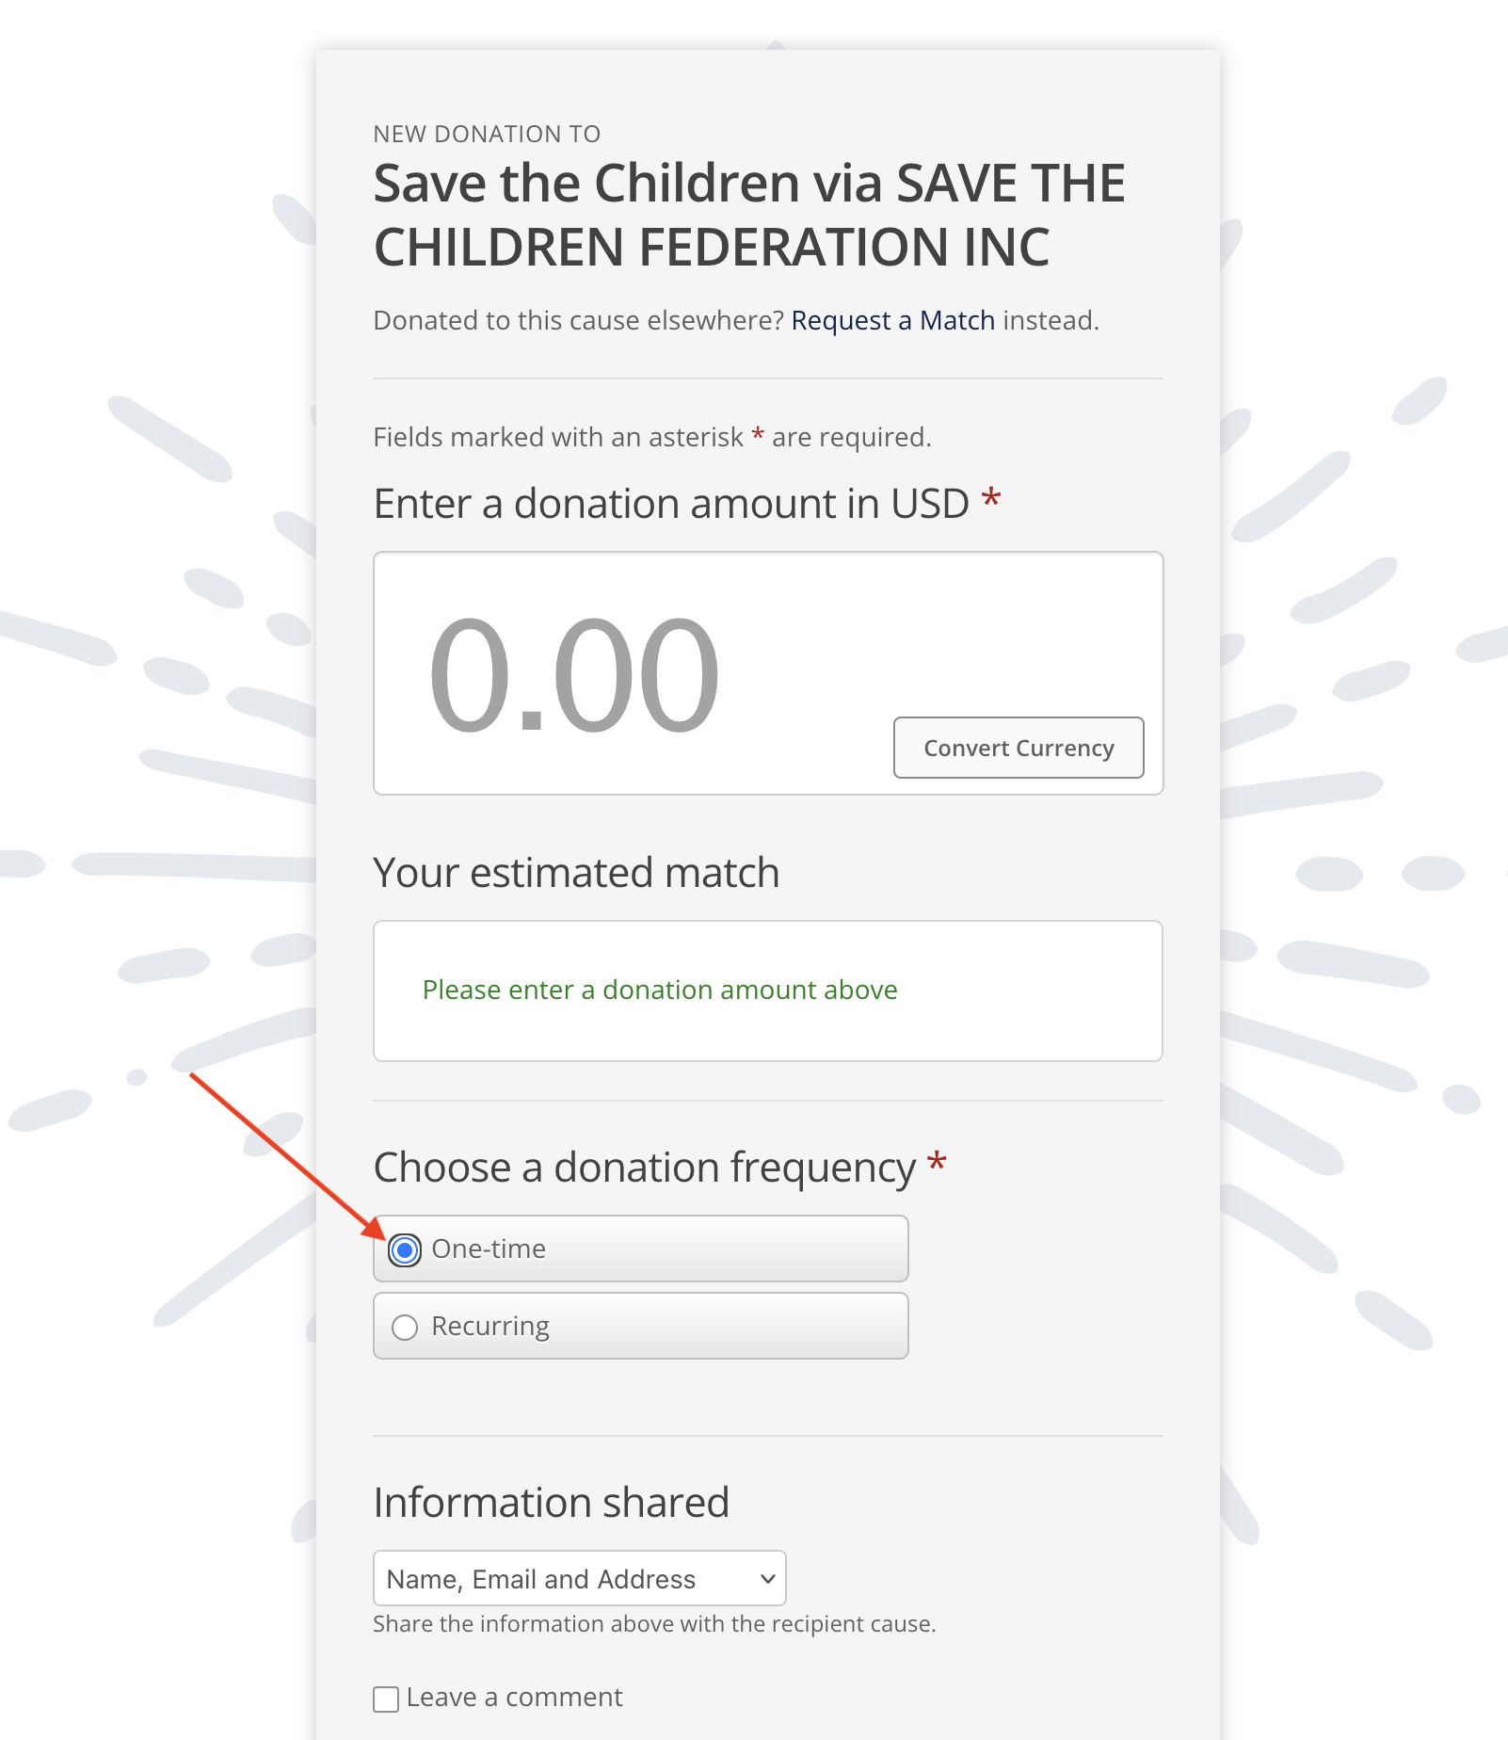This screenshot has width=1508, height=1740.
Task: Click the Request a Match link
Action: point(892,321)
